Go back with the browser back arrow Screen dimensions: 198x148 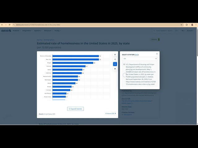pyautogui.click(x=2, y=25)
